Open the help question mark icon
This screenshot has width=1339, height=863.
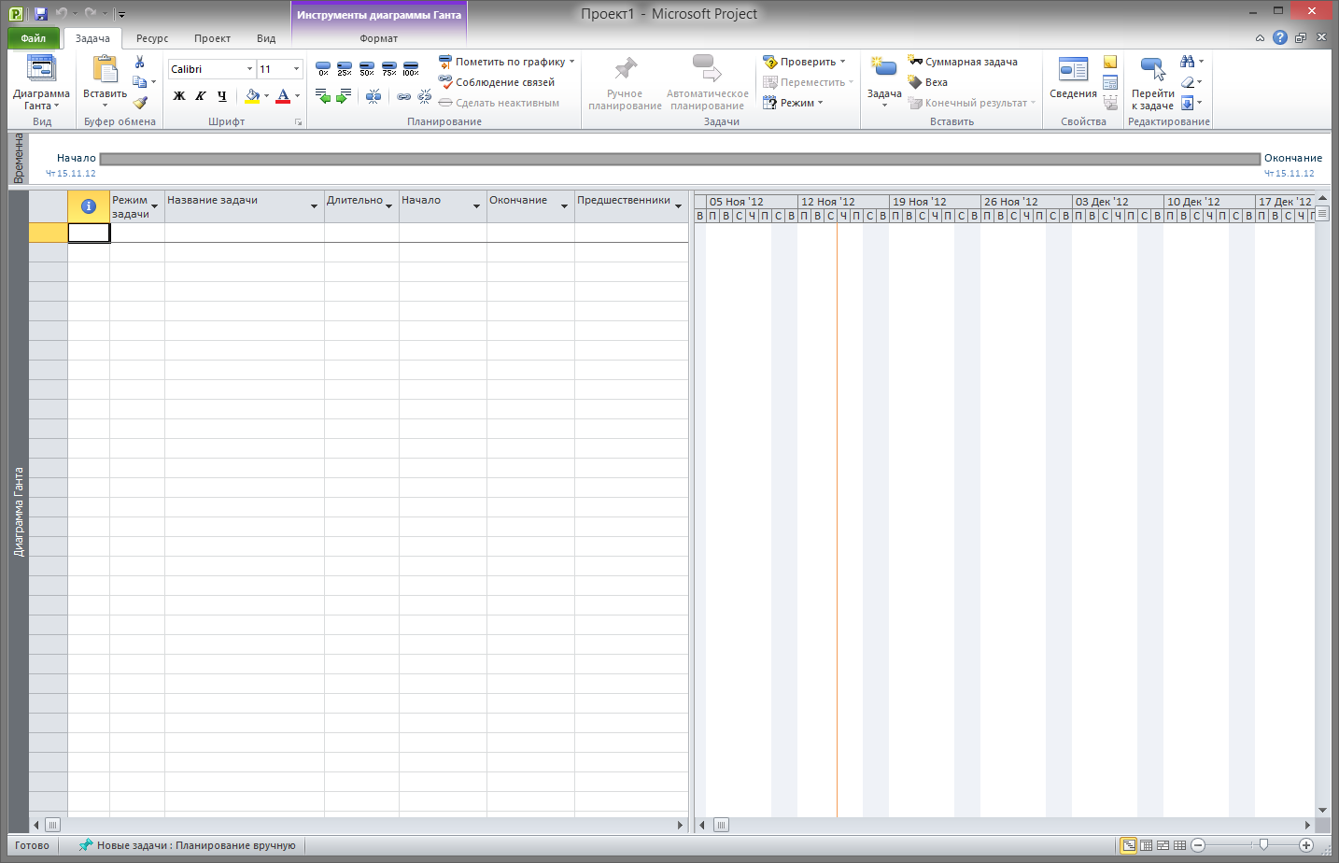pyautogui.click(x=1280, y=37)
